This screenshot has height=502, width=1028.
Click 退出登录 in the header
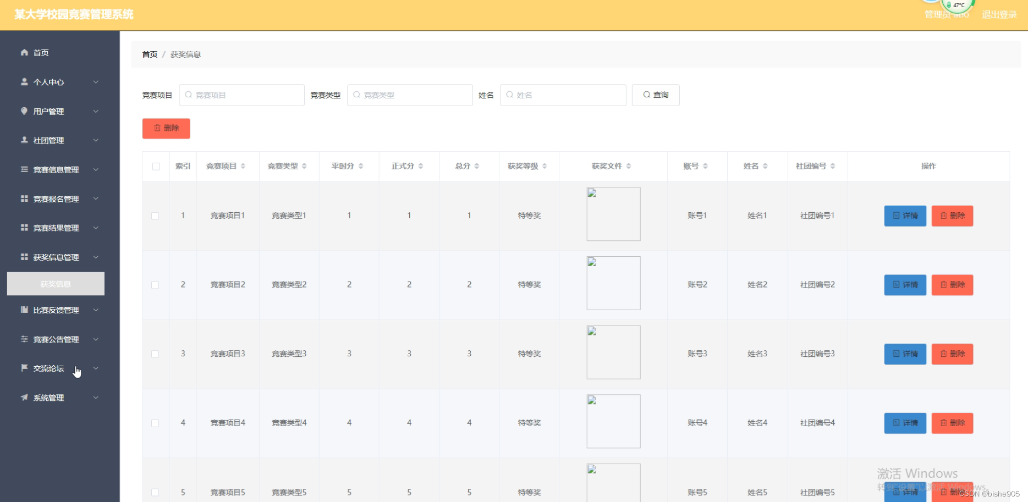[999, 15]
